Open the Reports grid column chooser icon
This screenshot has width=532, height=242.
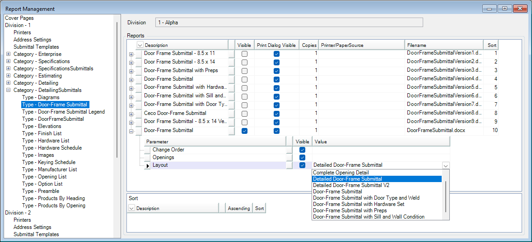pos(140,45)
